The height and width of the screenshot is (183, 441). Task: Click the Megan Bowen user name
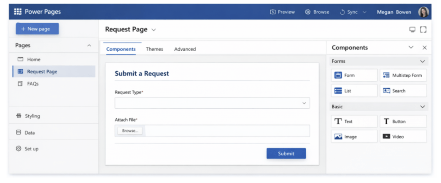tap(394, 12)
